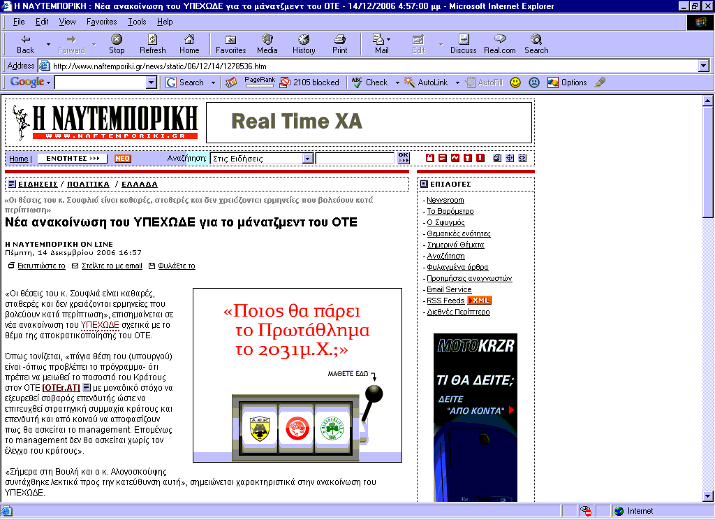Expand the Mail button dropdown arrow
This screenshot has height=520, width=715.
click(x=388, y=40)
